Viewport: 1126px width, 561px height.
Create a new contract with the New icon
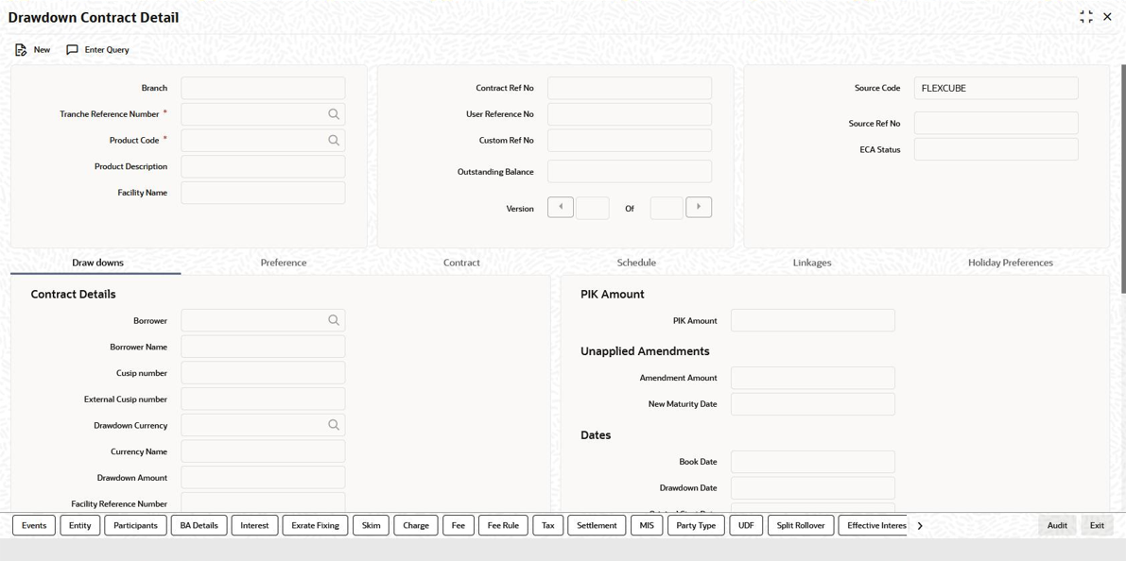[x=32, y=49]
